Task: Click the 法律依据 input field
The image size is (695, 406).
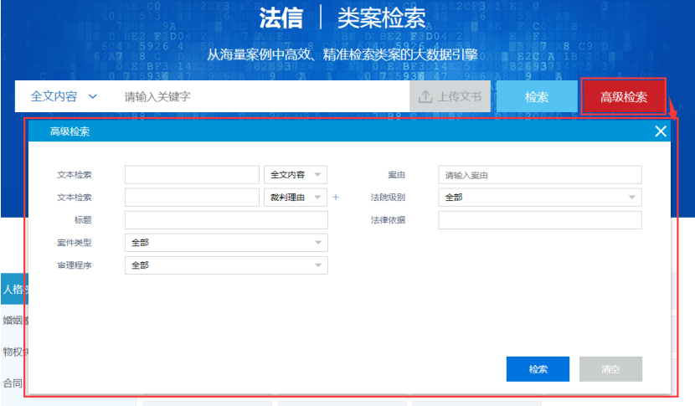Action: pos(540,220)
